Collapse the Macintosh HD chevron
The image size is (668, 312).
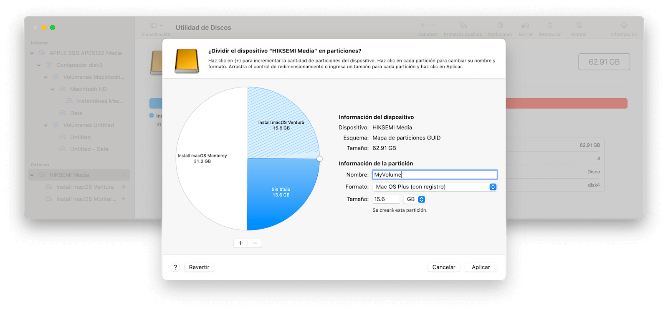(x=53, y=89)
